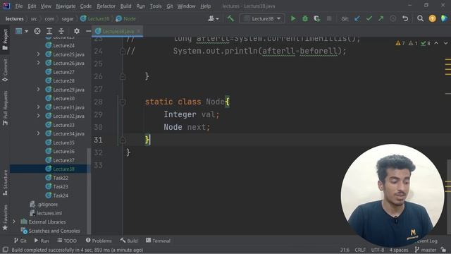Screen dimensions: 451x254
Task: Update project via Git arrow icon
Action: coord(357,19)
